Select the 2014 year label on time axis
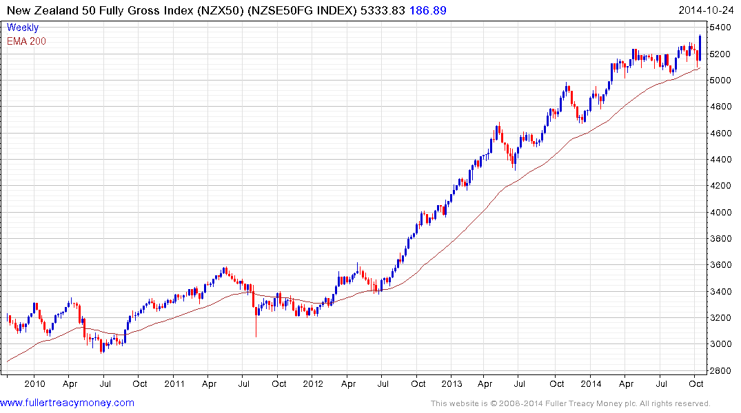Image resolution: width=741 pixels, height=413 pixels. 591,383
